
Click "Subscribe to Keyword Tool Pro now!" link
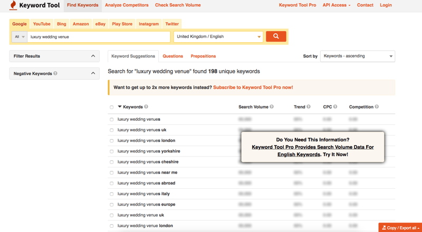[253, 88]
